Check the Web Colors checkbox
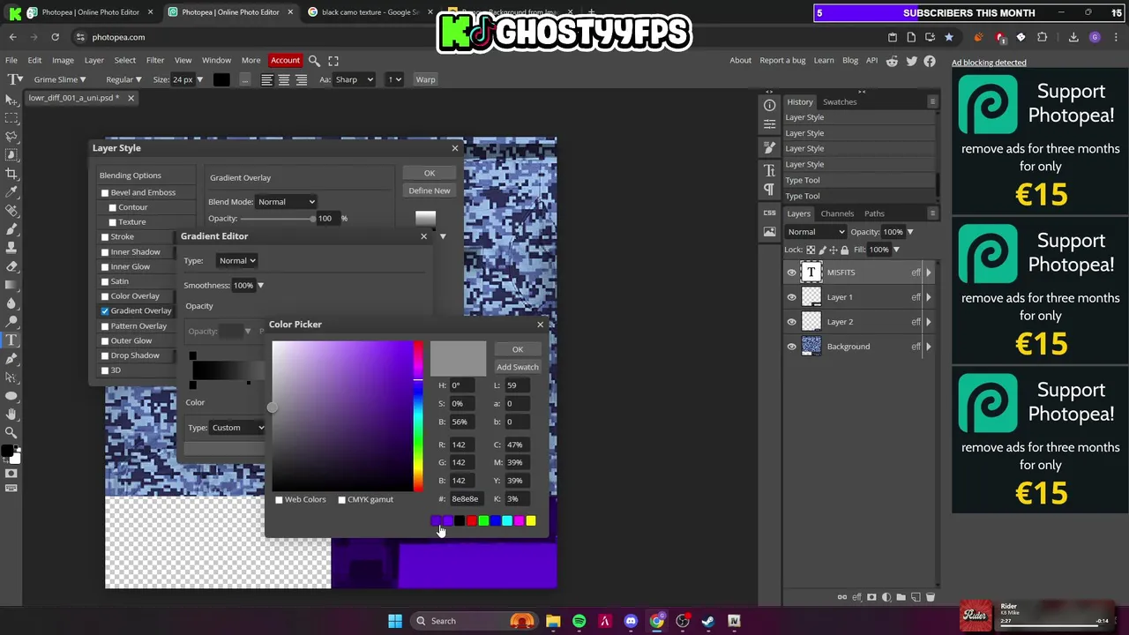 (279, 499)
